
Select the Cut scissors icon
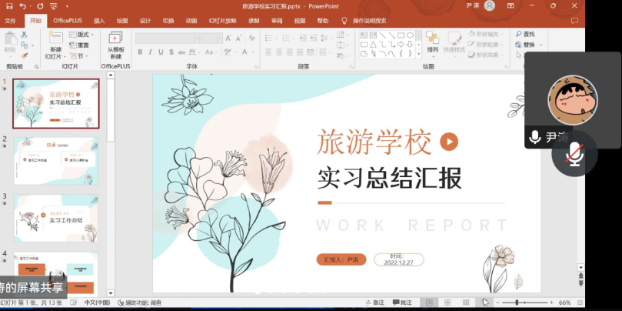coord(25,34)
